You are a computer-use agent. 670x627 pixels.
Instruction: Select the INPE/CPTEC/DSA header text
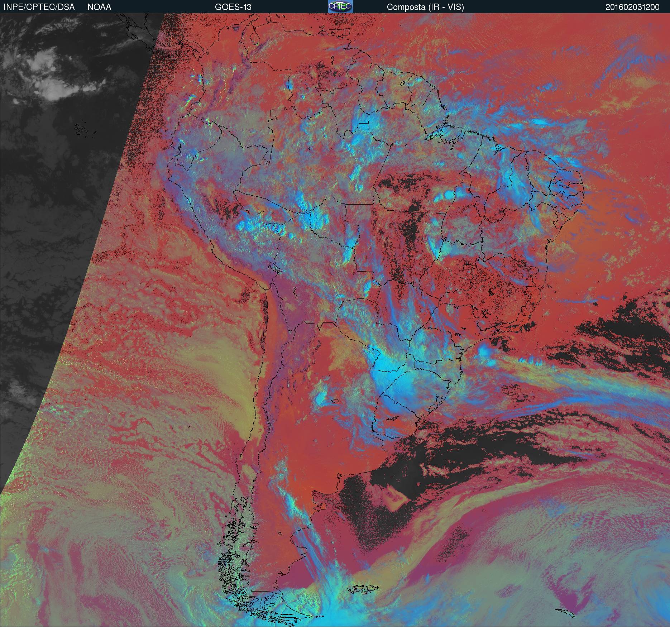pyautogui.click(x=39, y=7)
